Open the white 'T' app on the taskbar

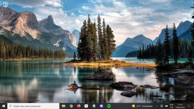[86, 106]
